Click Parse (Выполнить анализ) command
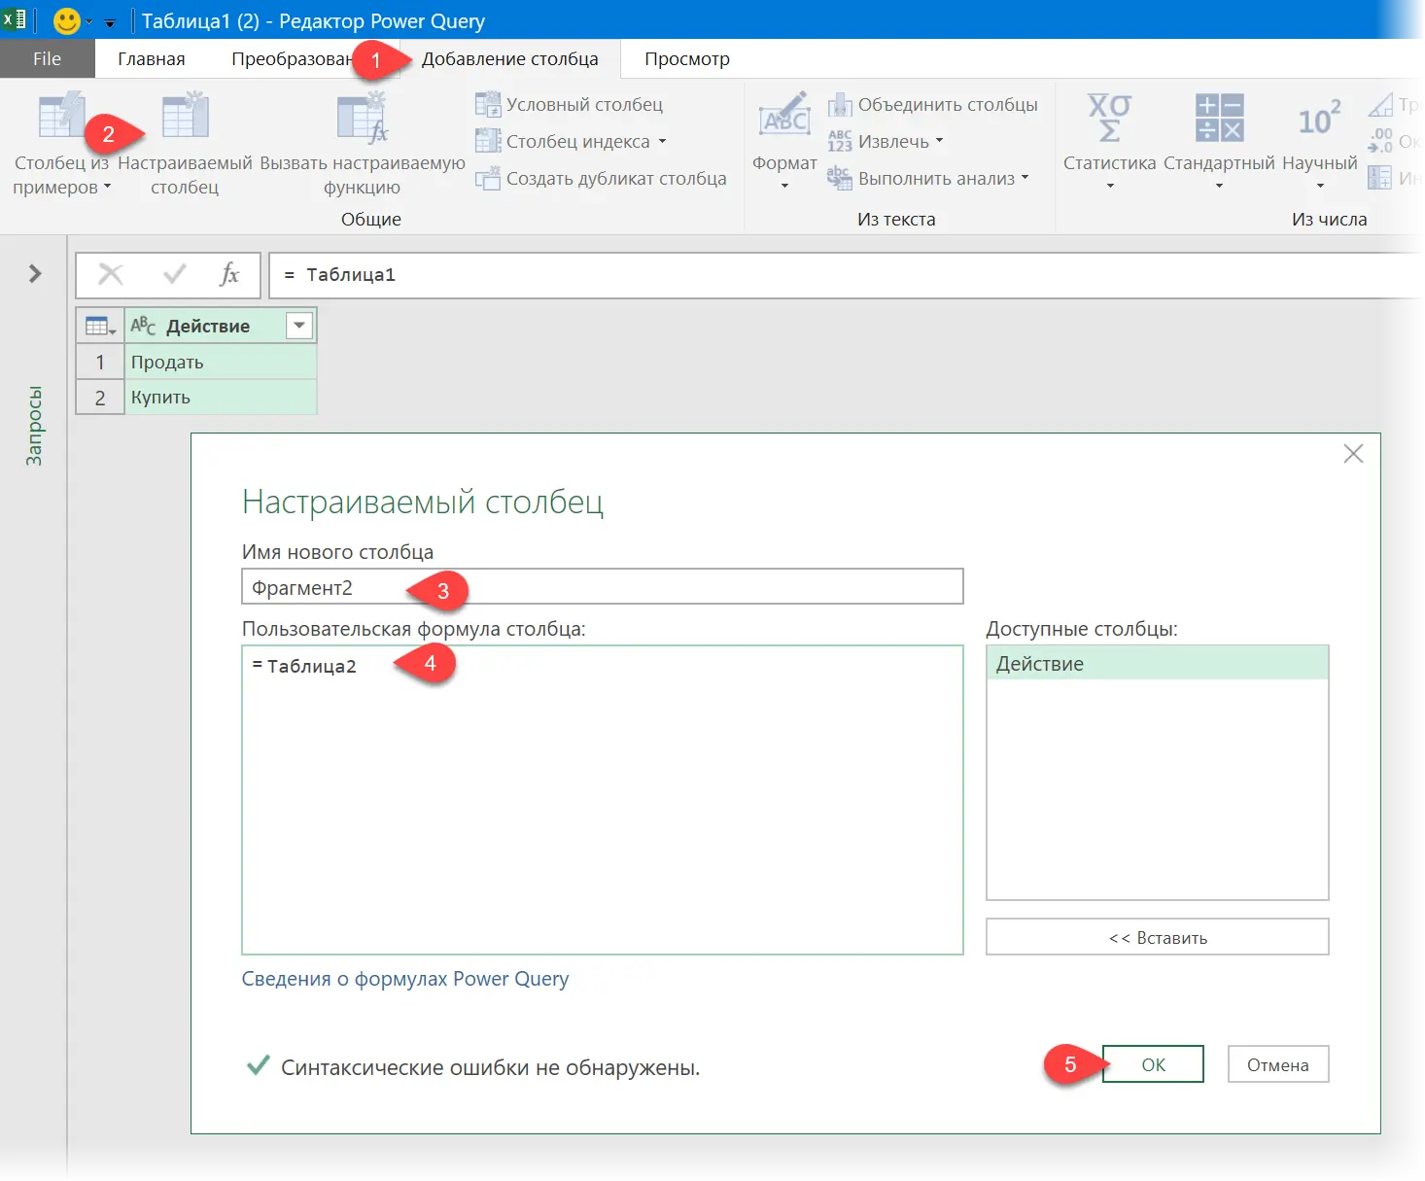Image resolution: width=1425 pixels, height=1181 pixels. point(927,178)
